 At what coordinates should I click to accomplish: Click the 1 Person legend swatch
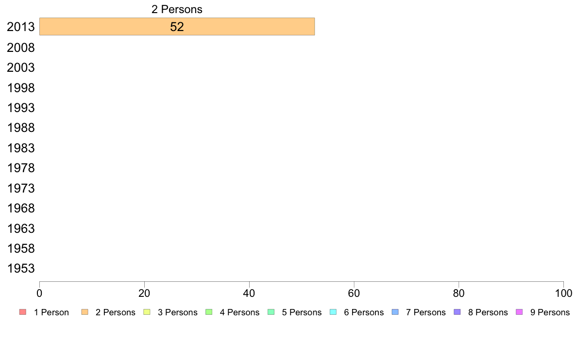tap(23, 312)
